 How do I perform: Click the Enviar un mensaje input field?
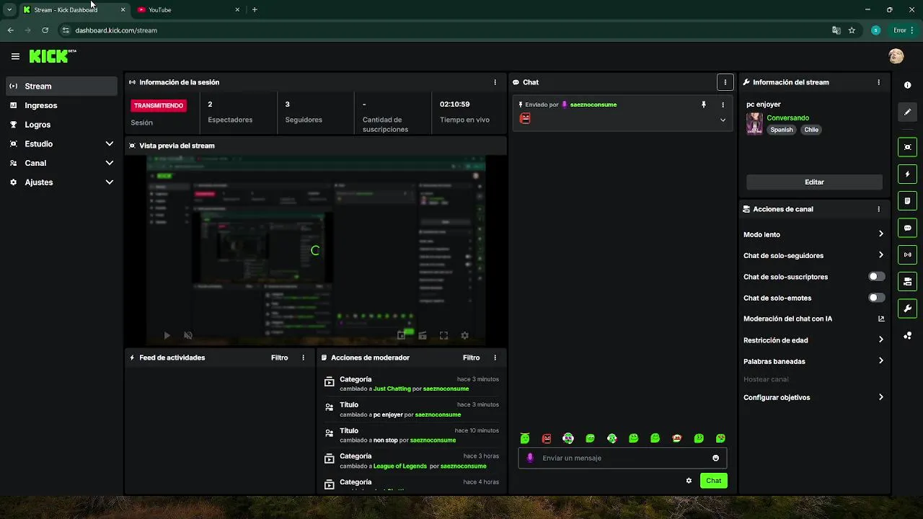pos(623,458)
